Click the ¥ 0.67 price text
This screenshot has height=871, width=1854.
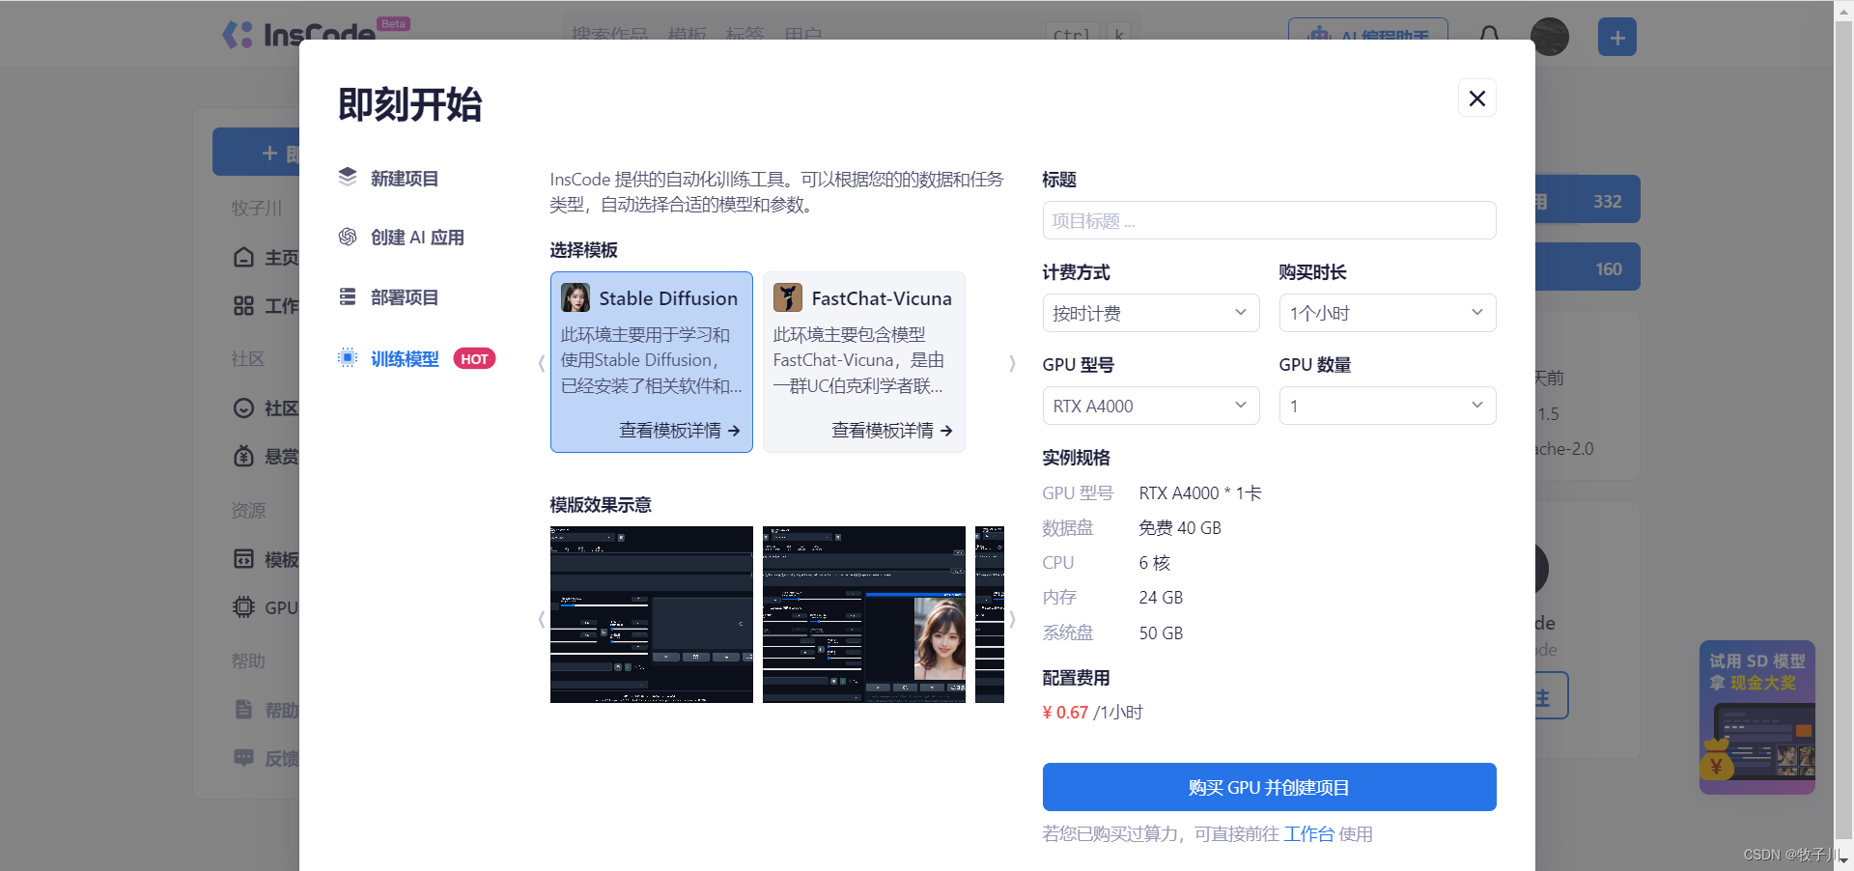1065,713
